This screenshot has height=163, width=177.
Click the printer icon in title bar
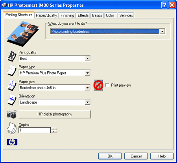[4, 5]
